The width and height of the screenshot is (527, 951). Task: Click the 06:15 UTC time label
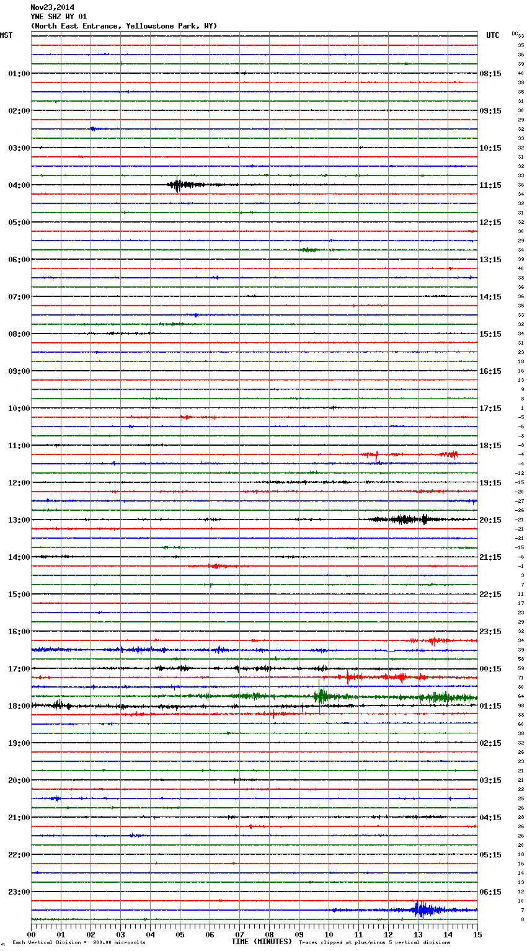pos(490,892)
